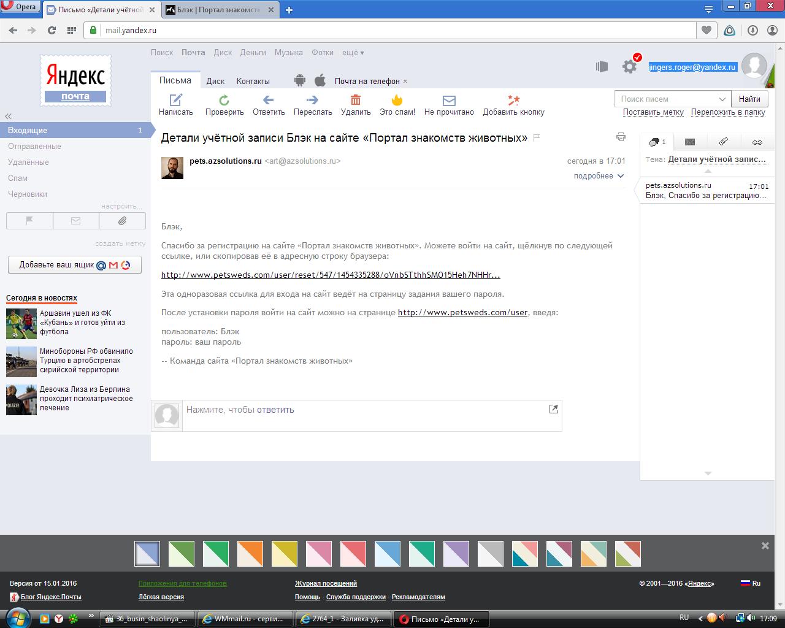785x628 pixels.
Task: Open the Apple app icon
Action: pos(320,80)
